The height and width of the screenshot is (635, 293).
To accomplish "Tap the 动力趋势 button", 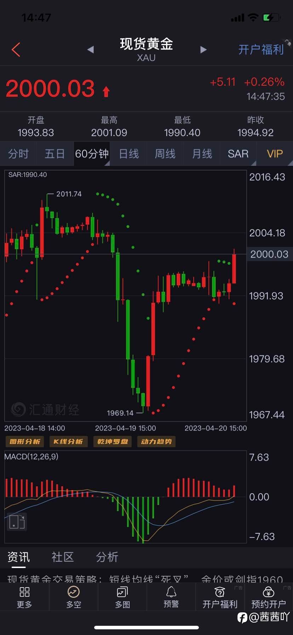I will 156,442.
